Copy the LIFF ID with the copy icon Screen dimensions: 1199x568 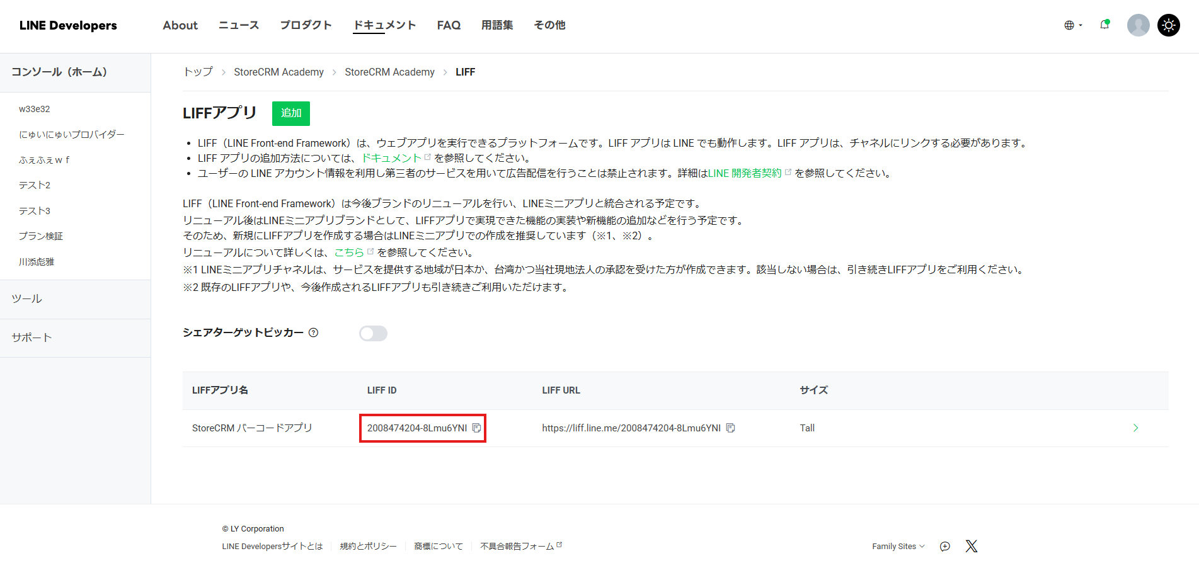[x=476, y=428]
